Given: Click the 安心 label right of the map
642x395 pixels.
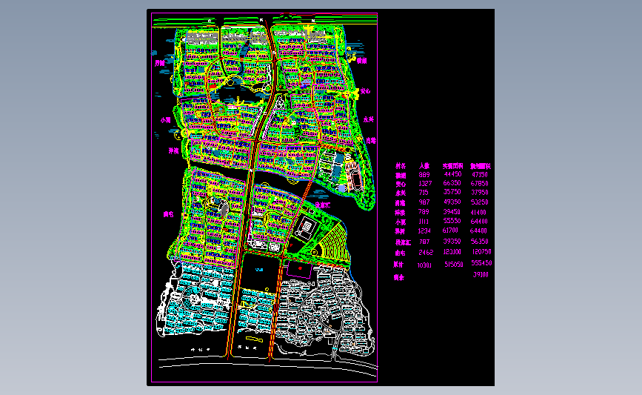Looking at the screenshot, I should pyautogui.click(x=365, y=91).
